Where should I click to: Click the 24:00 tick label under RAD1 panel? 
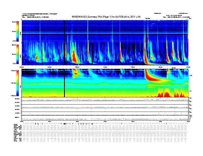[x=188, y=67]
